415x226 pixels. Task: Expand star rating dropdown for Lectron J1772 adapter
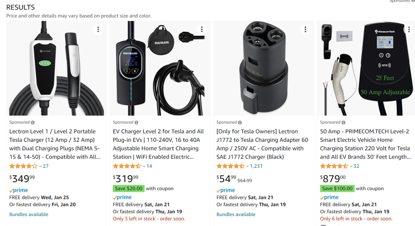(247, 166)
